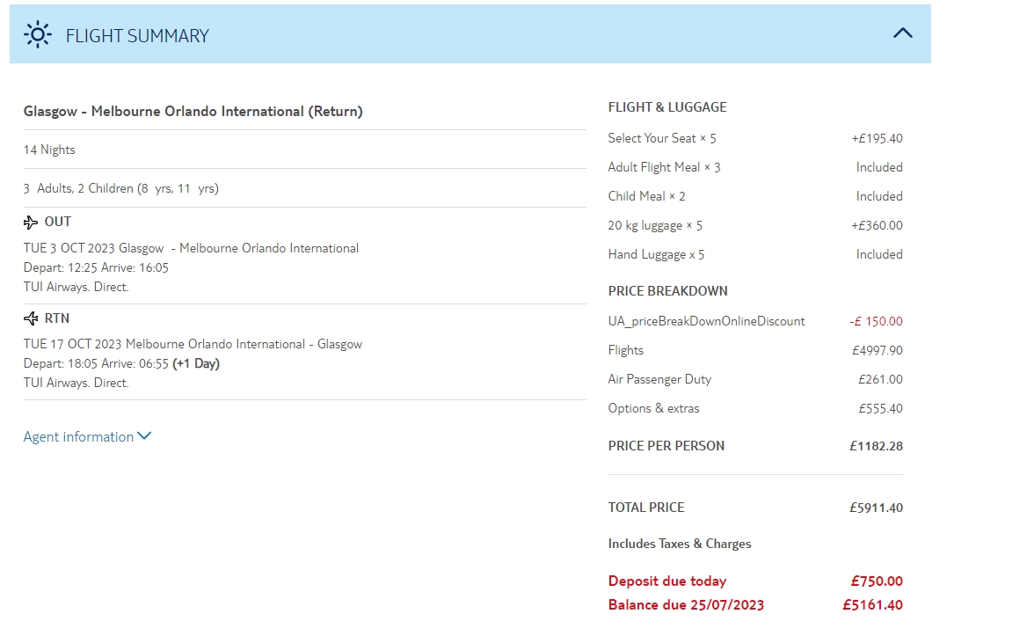Viewport: 1027px width, 636px height.
Task: Click the 3 Adults, 2 Children passenger row
Action: click(120, 188)
